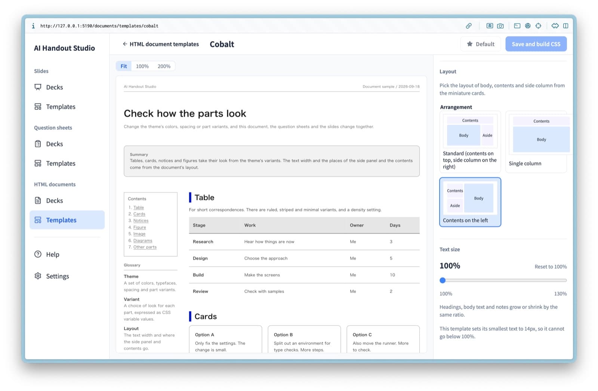This screenshot has width=598, height=391.
Task: Open the Figure link in Contents
Action: click(140, 227)
